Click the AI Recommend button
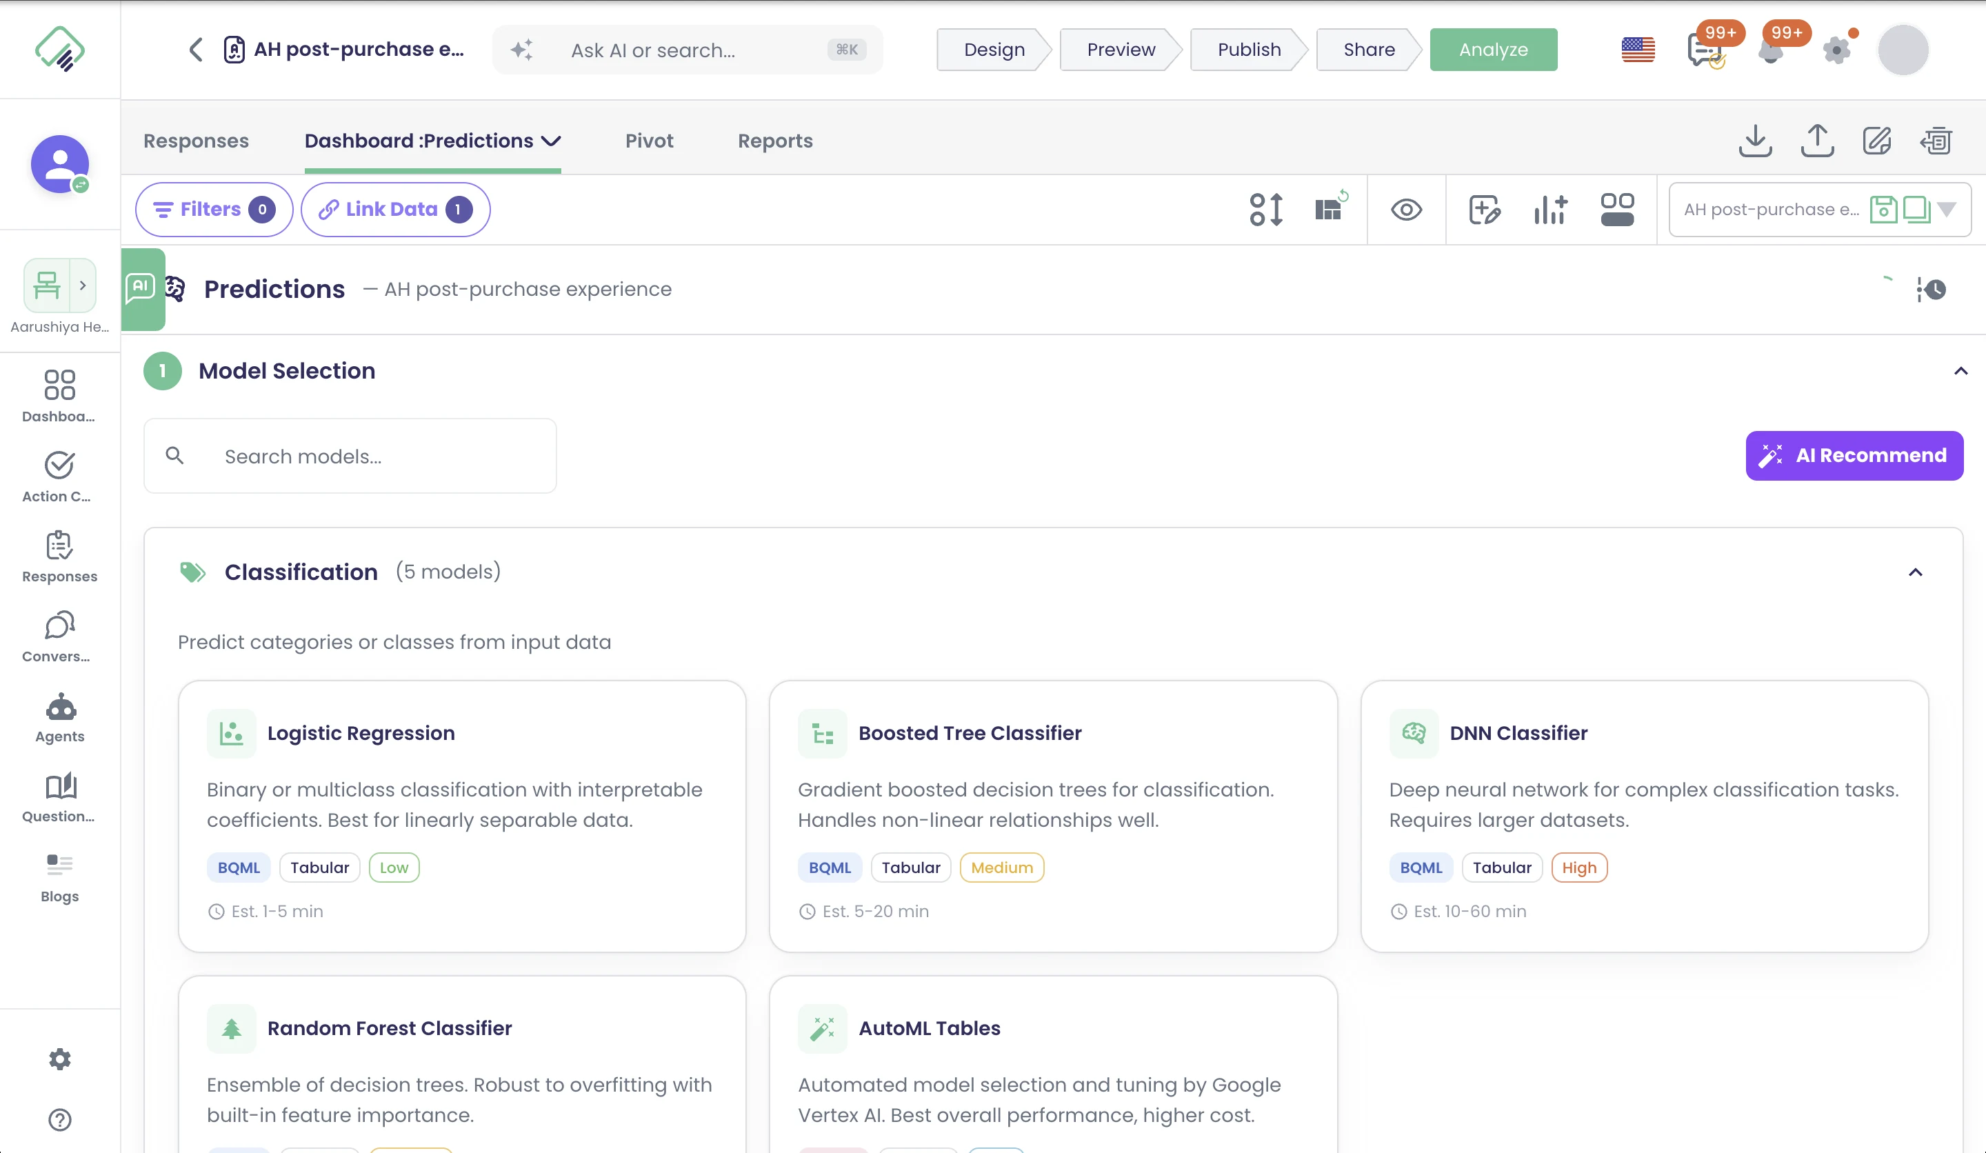The image size is (1986, 1153). (1854, 456)
